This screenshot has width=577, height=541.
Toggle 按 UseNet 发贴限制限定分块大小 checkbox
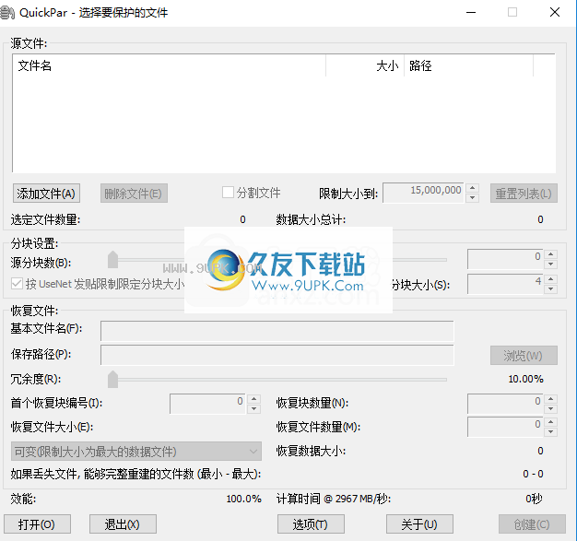point(17,284)
